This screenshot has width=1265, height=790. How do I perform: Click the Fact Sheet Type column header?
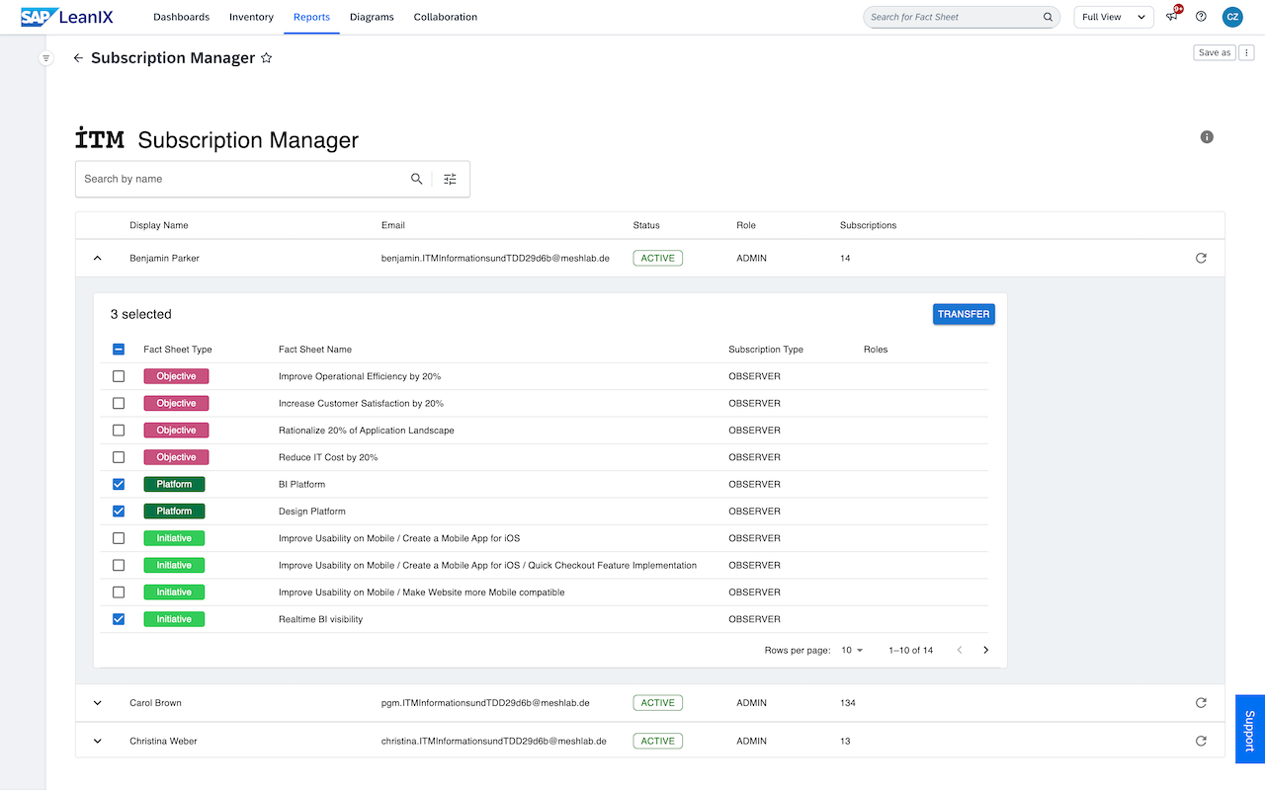pyautogui.click(x=178, y=350)
